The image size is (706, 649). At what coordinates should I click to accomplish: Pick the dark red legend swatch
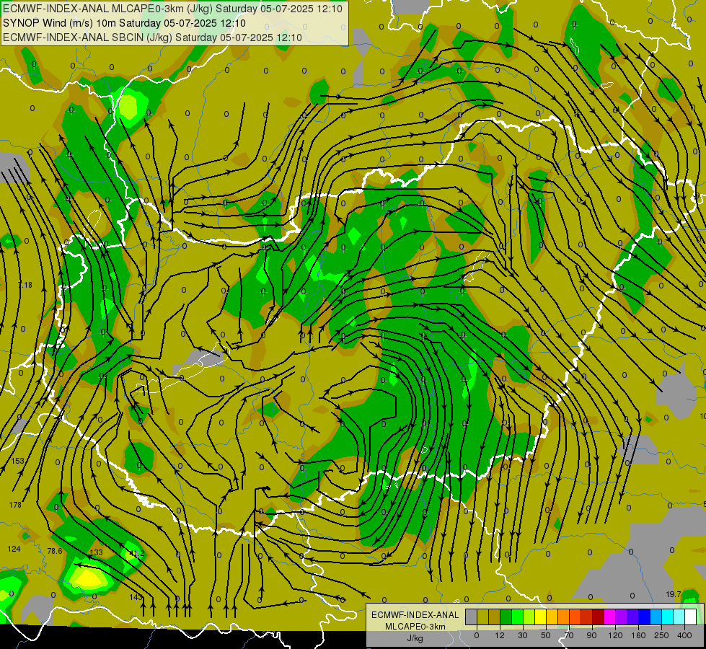[599, 617]
